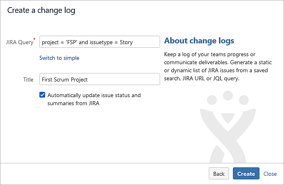Click the 'JIRA Query' field label
Viewport: 284px width, 185px height.
19,42
